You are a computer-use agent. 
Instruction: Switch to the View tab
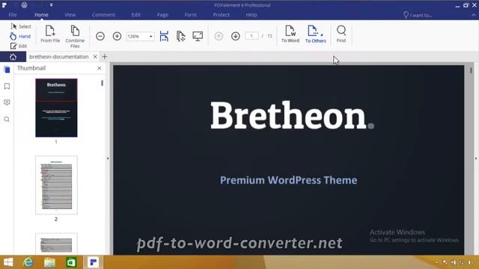point(70,15)
